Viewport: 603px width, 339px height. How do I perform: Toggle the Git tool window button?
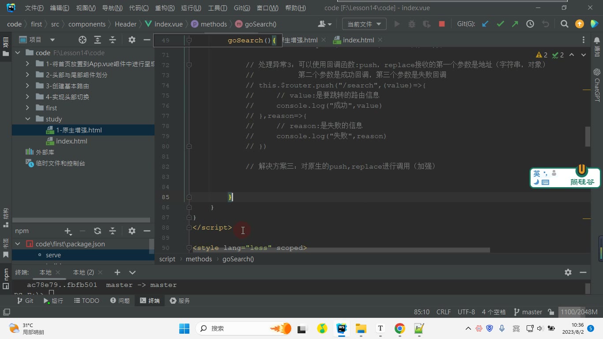click(x=25, y=301)
